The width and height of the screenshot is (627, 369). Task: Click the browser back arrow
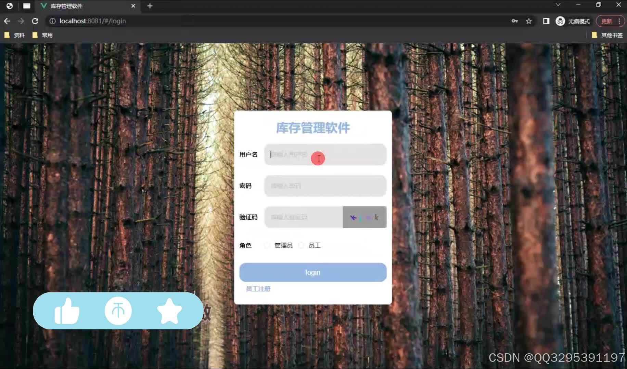[7, 21]
